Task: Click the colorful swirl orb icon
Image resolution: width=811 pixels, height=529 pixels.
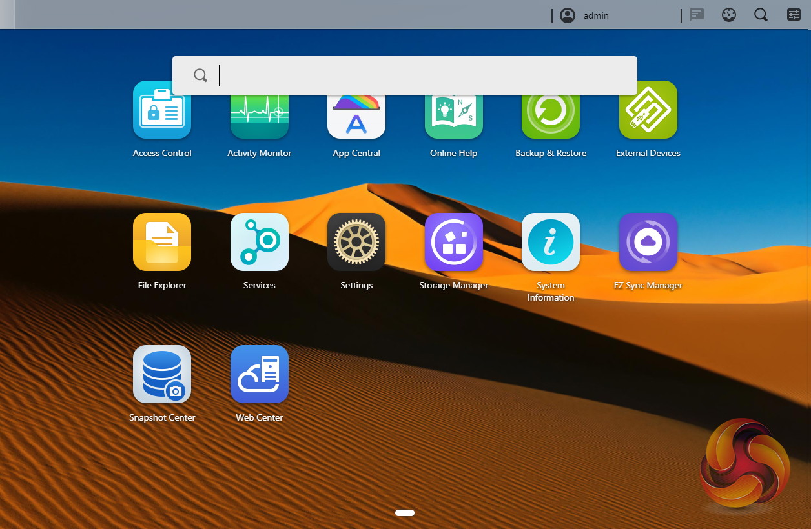Action: tap(745, 462)
